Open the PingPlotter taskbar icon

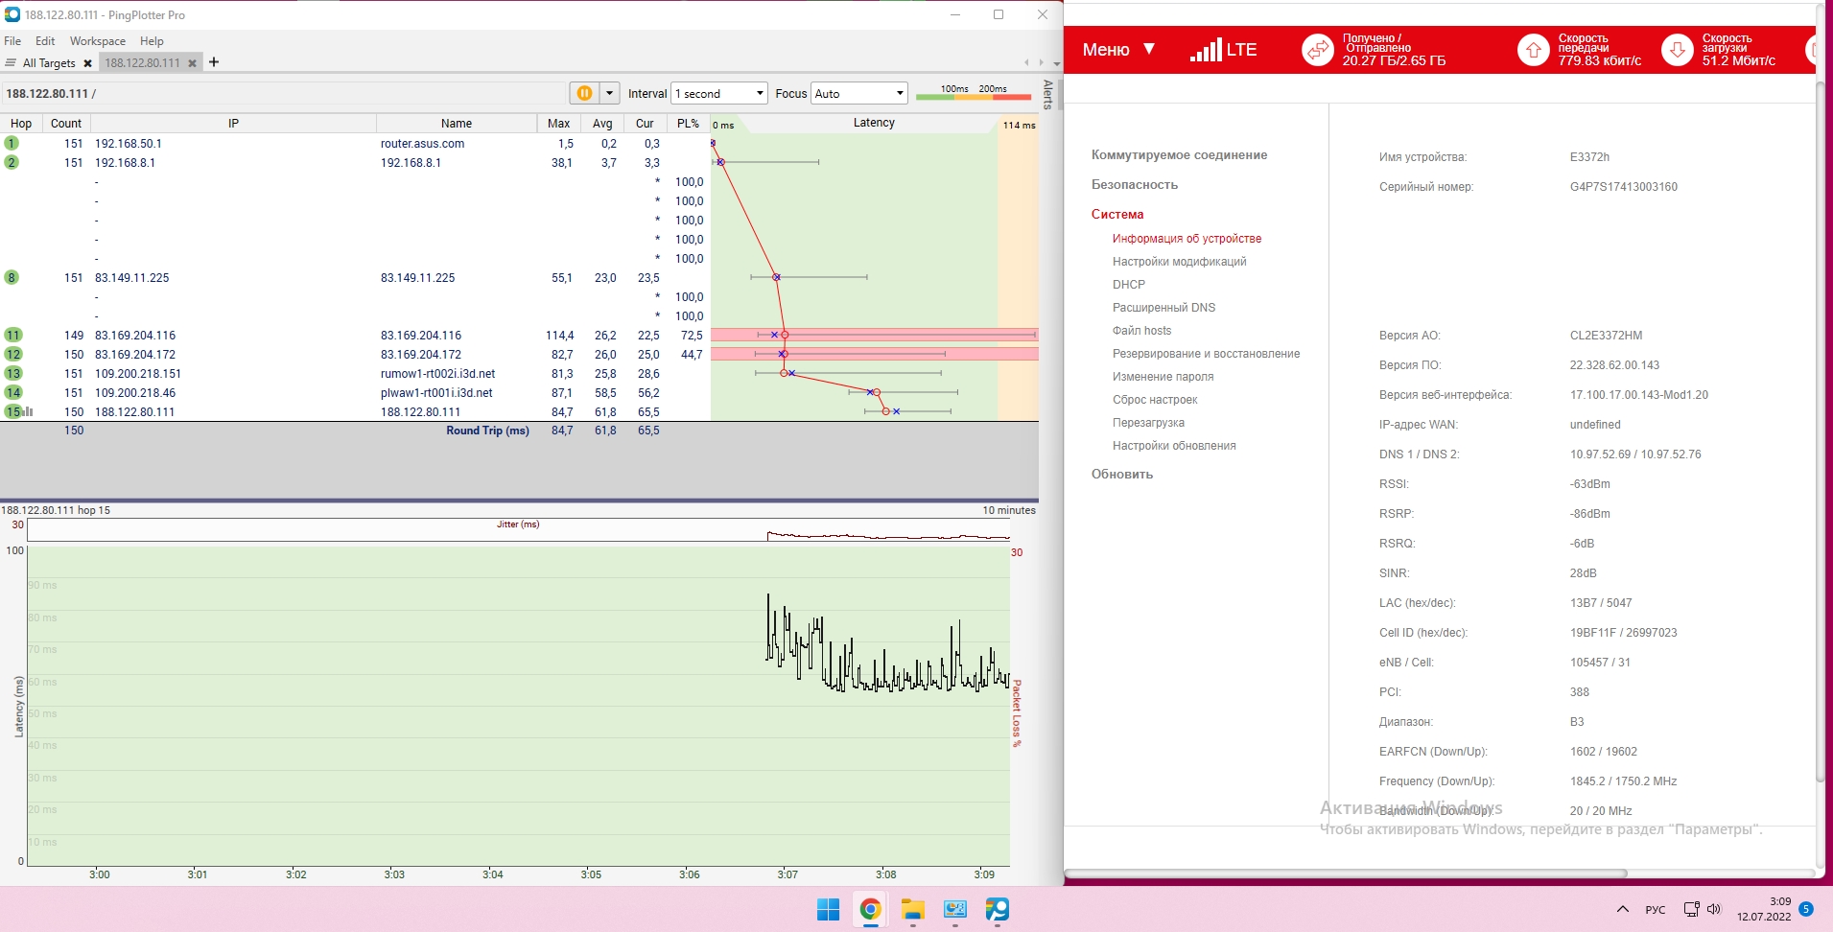point(997,909)
